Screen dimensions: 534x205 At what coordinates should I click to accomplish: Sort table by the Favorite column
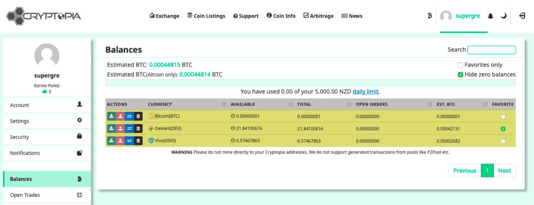pyautogui.click(x=502, y=104)
